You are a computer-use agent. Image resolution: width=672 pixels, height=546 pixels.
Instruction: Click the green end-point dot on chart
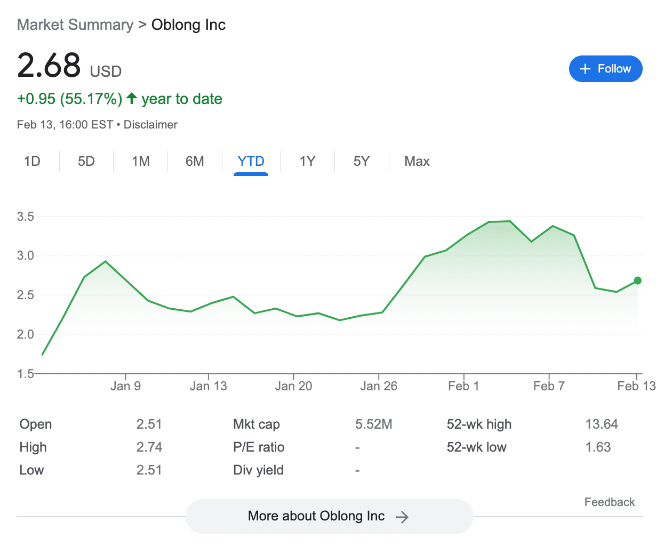[637, 280]
